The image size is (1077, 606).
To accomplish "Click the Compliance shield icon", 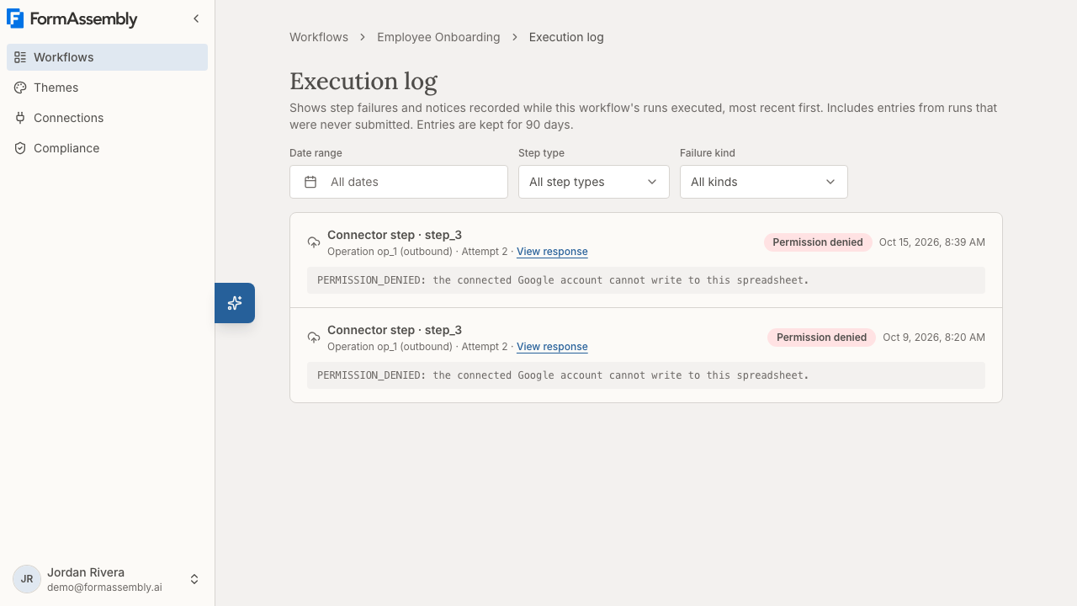I will (20, 148).
